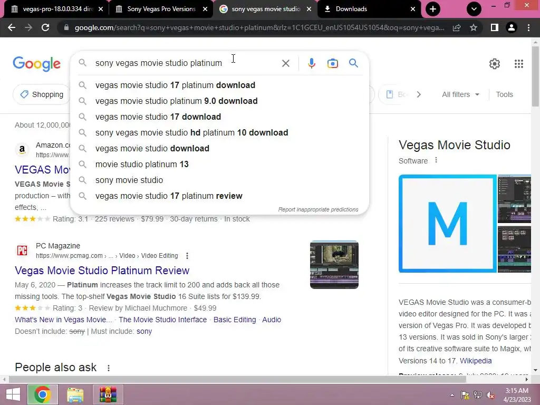
Task: Open File Explorer from the taskbar
Action: coord(75,394)
